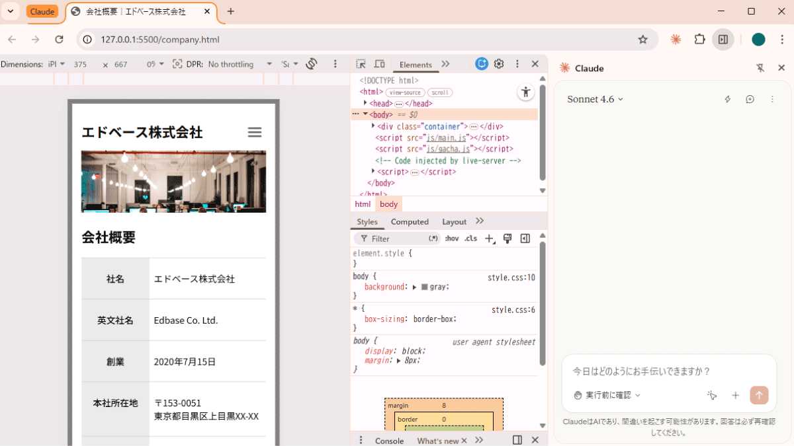The image size is (794, 446).
Task: View site information icon in address bar
Action: click(x=87, y=40)
